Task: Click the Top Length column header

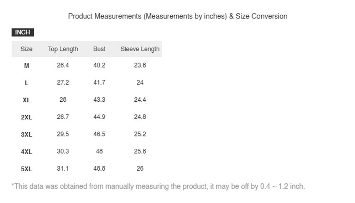Action: point(63,49)
